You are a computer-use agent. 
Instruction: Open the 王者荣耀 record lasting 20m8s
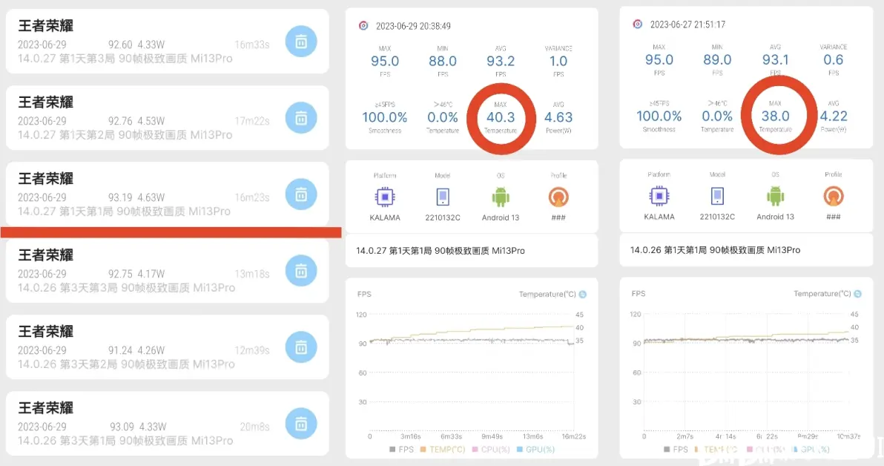pos(168,424)
